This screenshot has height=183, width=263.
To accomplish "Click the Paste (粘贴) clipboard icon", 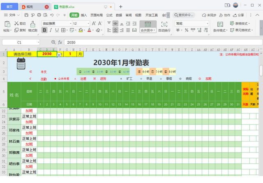I will click(x=7, y=24).
